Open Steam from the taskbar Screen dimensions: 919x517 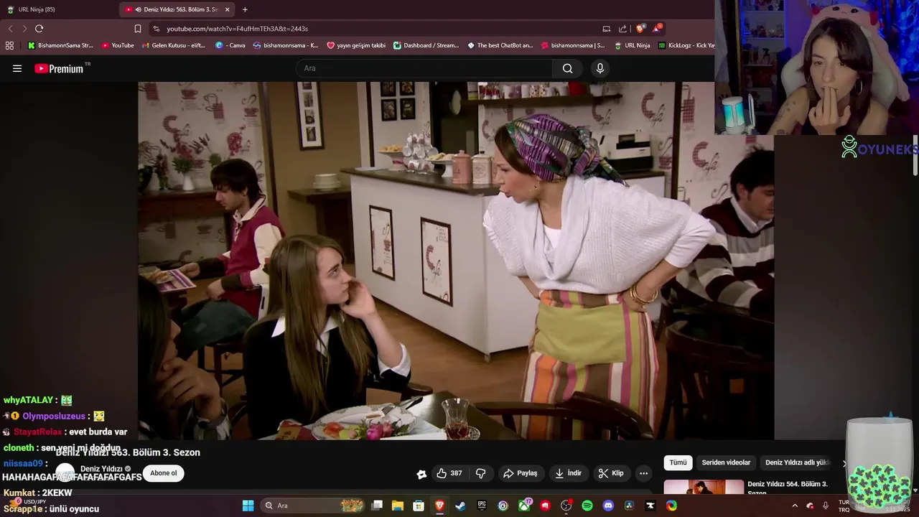(460, 506)
